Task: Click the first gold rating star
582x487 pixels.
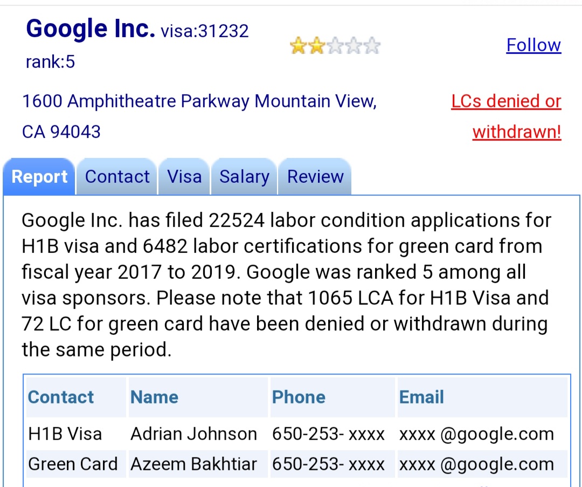Action: 298,46
